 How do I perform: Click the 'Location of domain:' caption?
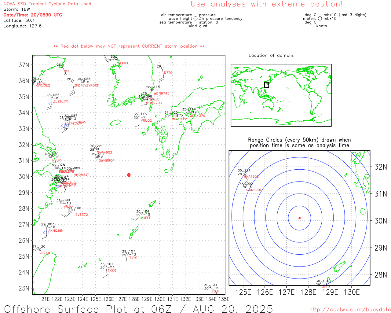tap(272, 55)
